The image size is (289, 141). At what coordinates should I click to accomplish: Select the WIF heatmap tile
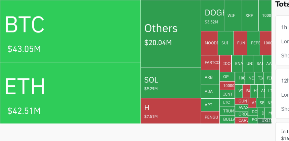pyautogui.click(x=233, y=15)
